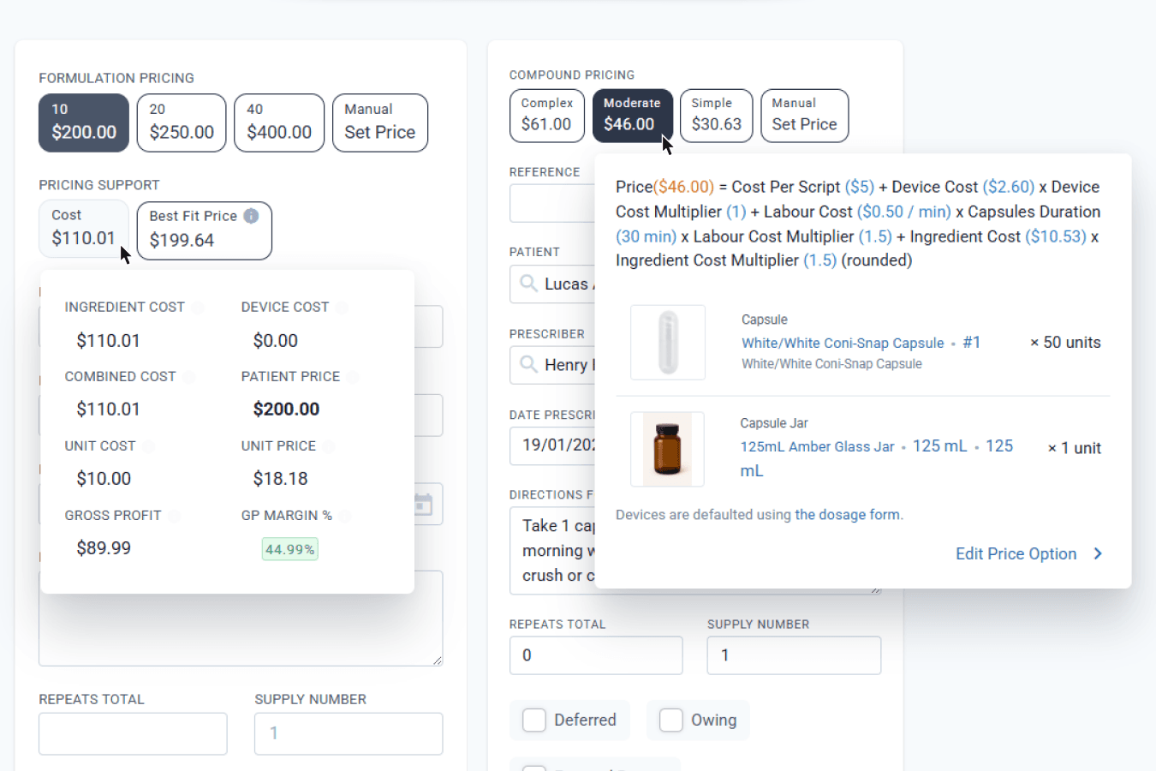
Task: Click the Reference input field
Action: pos(552,204)
